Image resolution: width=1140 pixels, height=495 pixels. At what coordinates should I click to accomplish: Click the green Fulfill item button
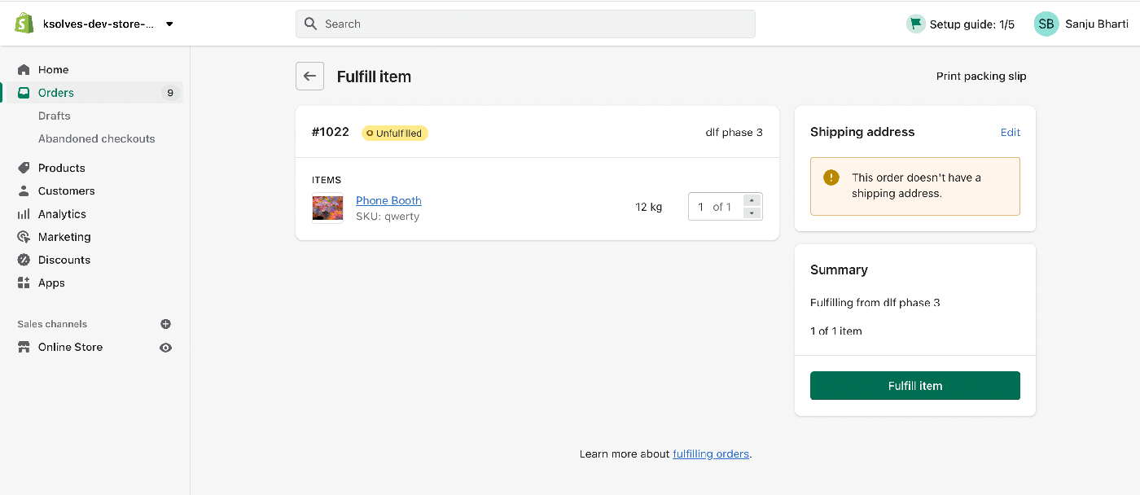915,386
